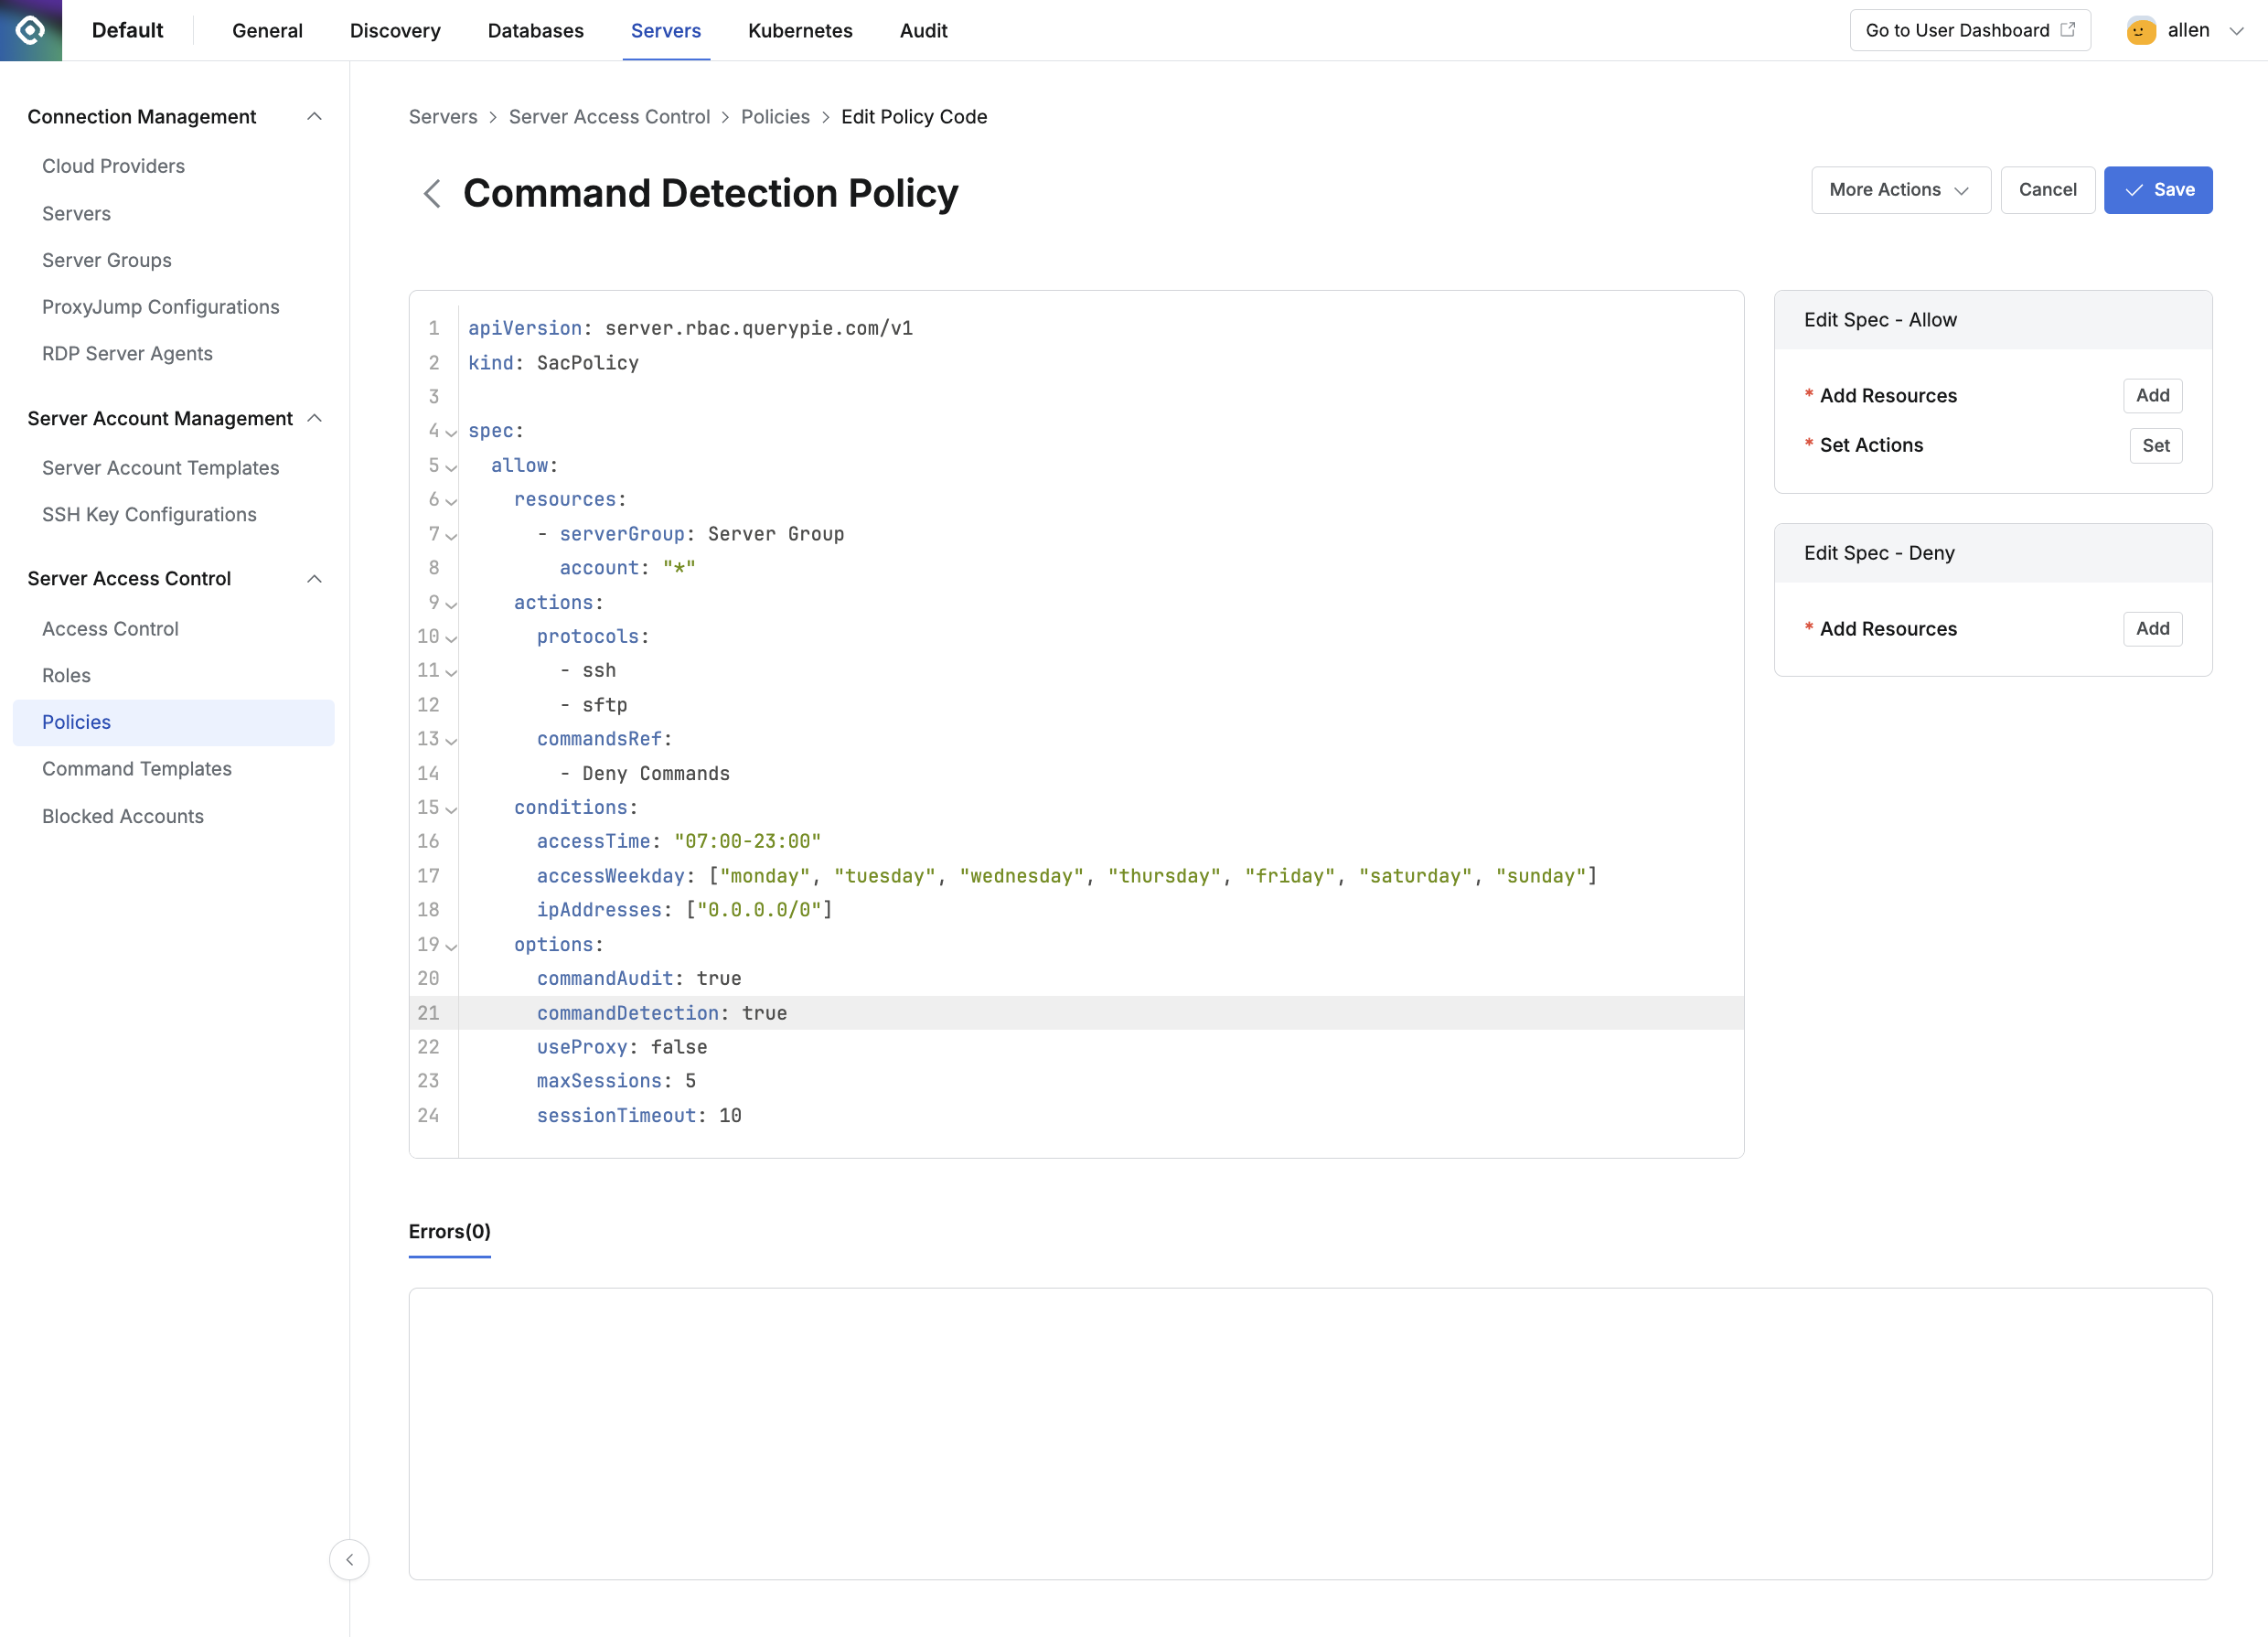Click Add next to Add Resources in Edit Spec Allow
The width and height of the screenshot is (2268, 1637).
[2152, 395]
